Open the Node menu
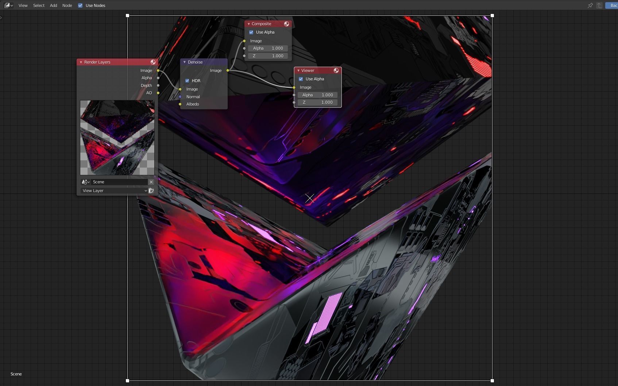The width and height of the screenshot is (618, 386). point(67,5)
